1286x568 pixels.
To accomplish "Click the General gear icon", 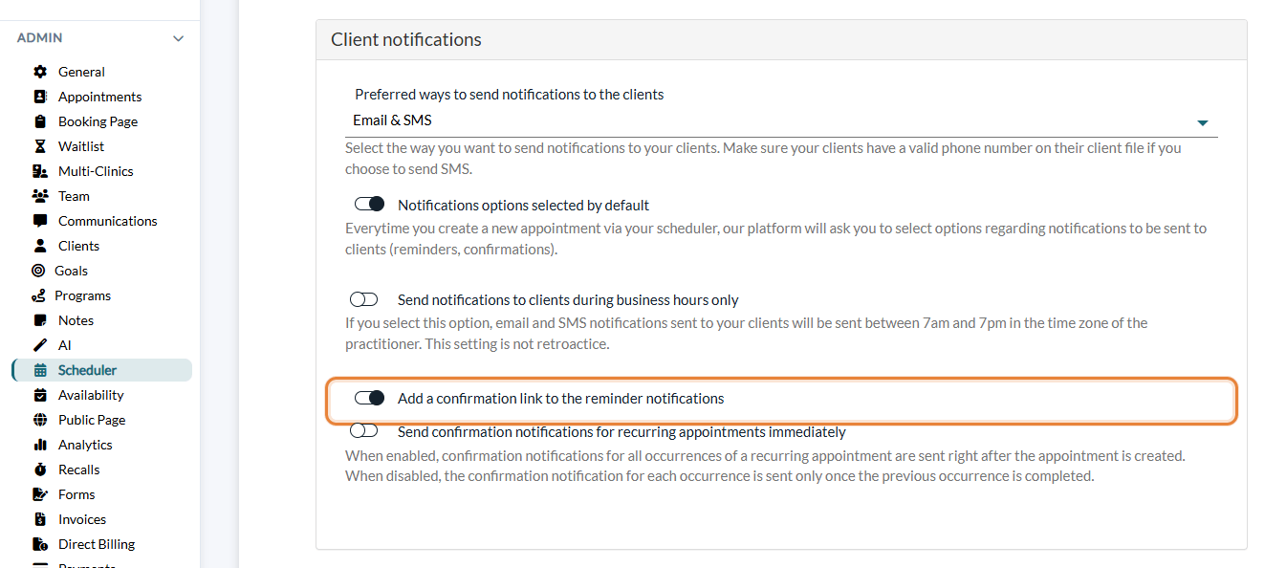I will coord(40,72).
